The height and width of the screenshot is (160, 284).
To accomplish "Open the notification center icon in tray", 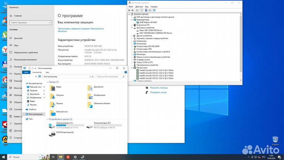I will [x=280, y=157].
